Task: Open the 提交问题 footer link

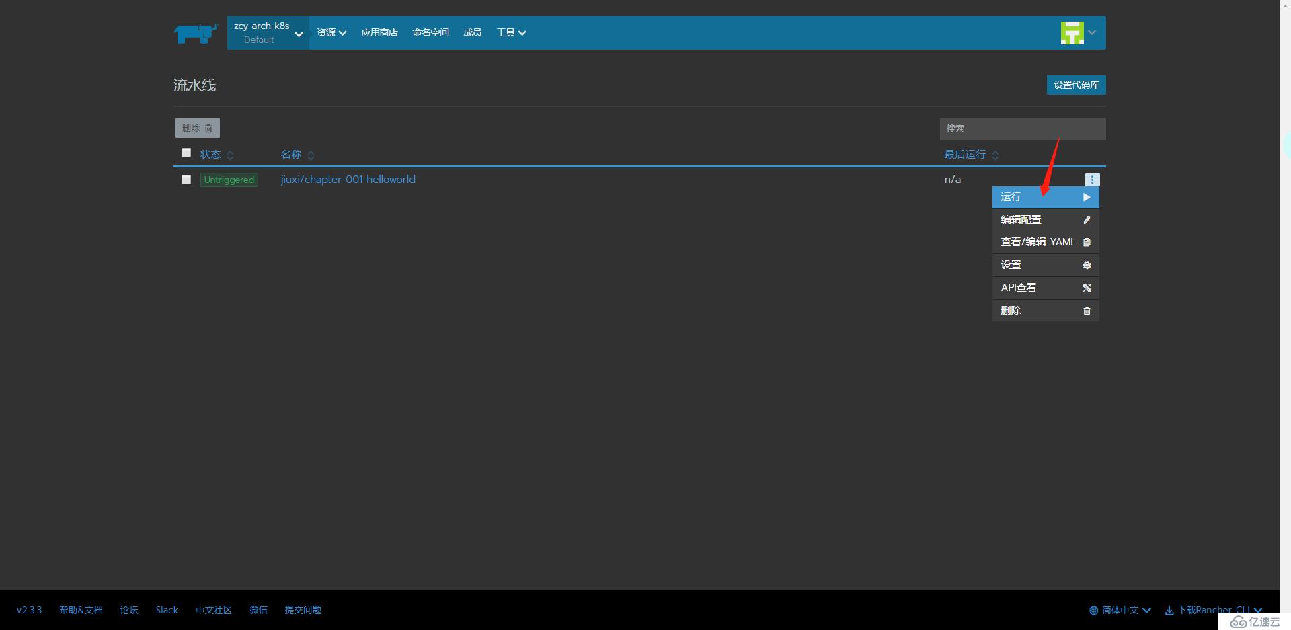Action: [303, 611]
